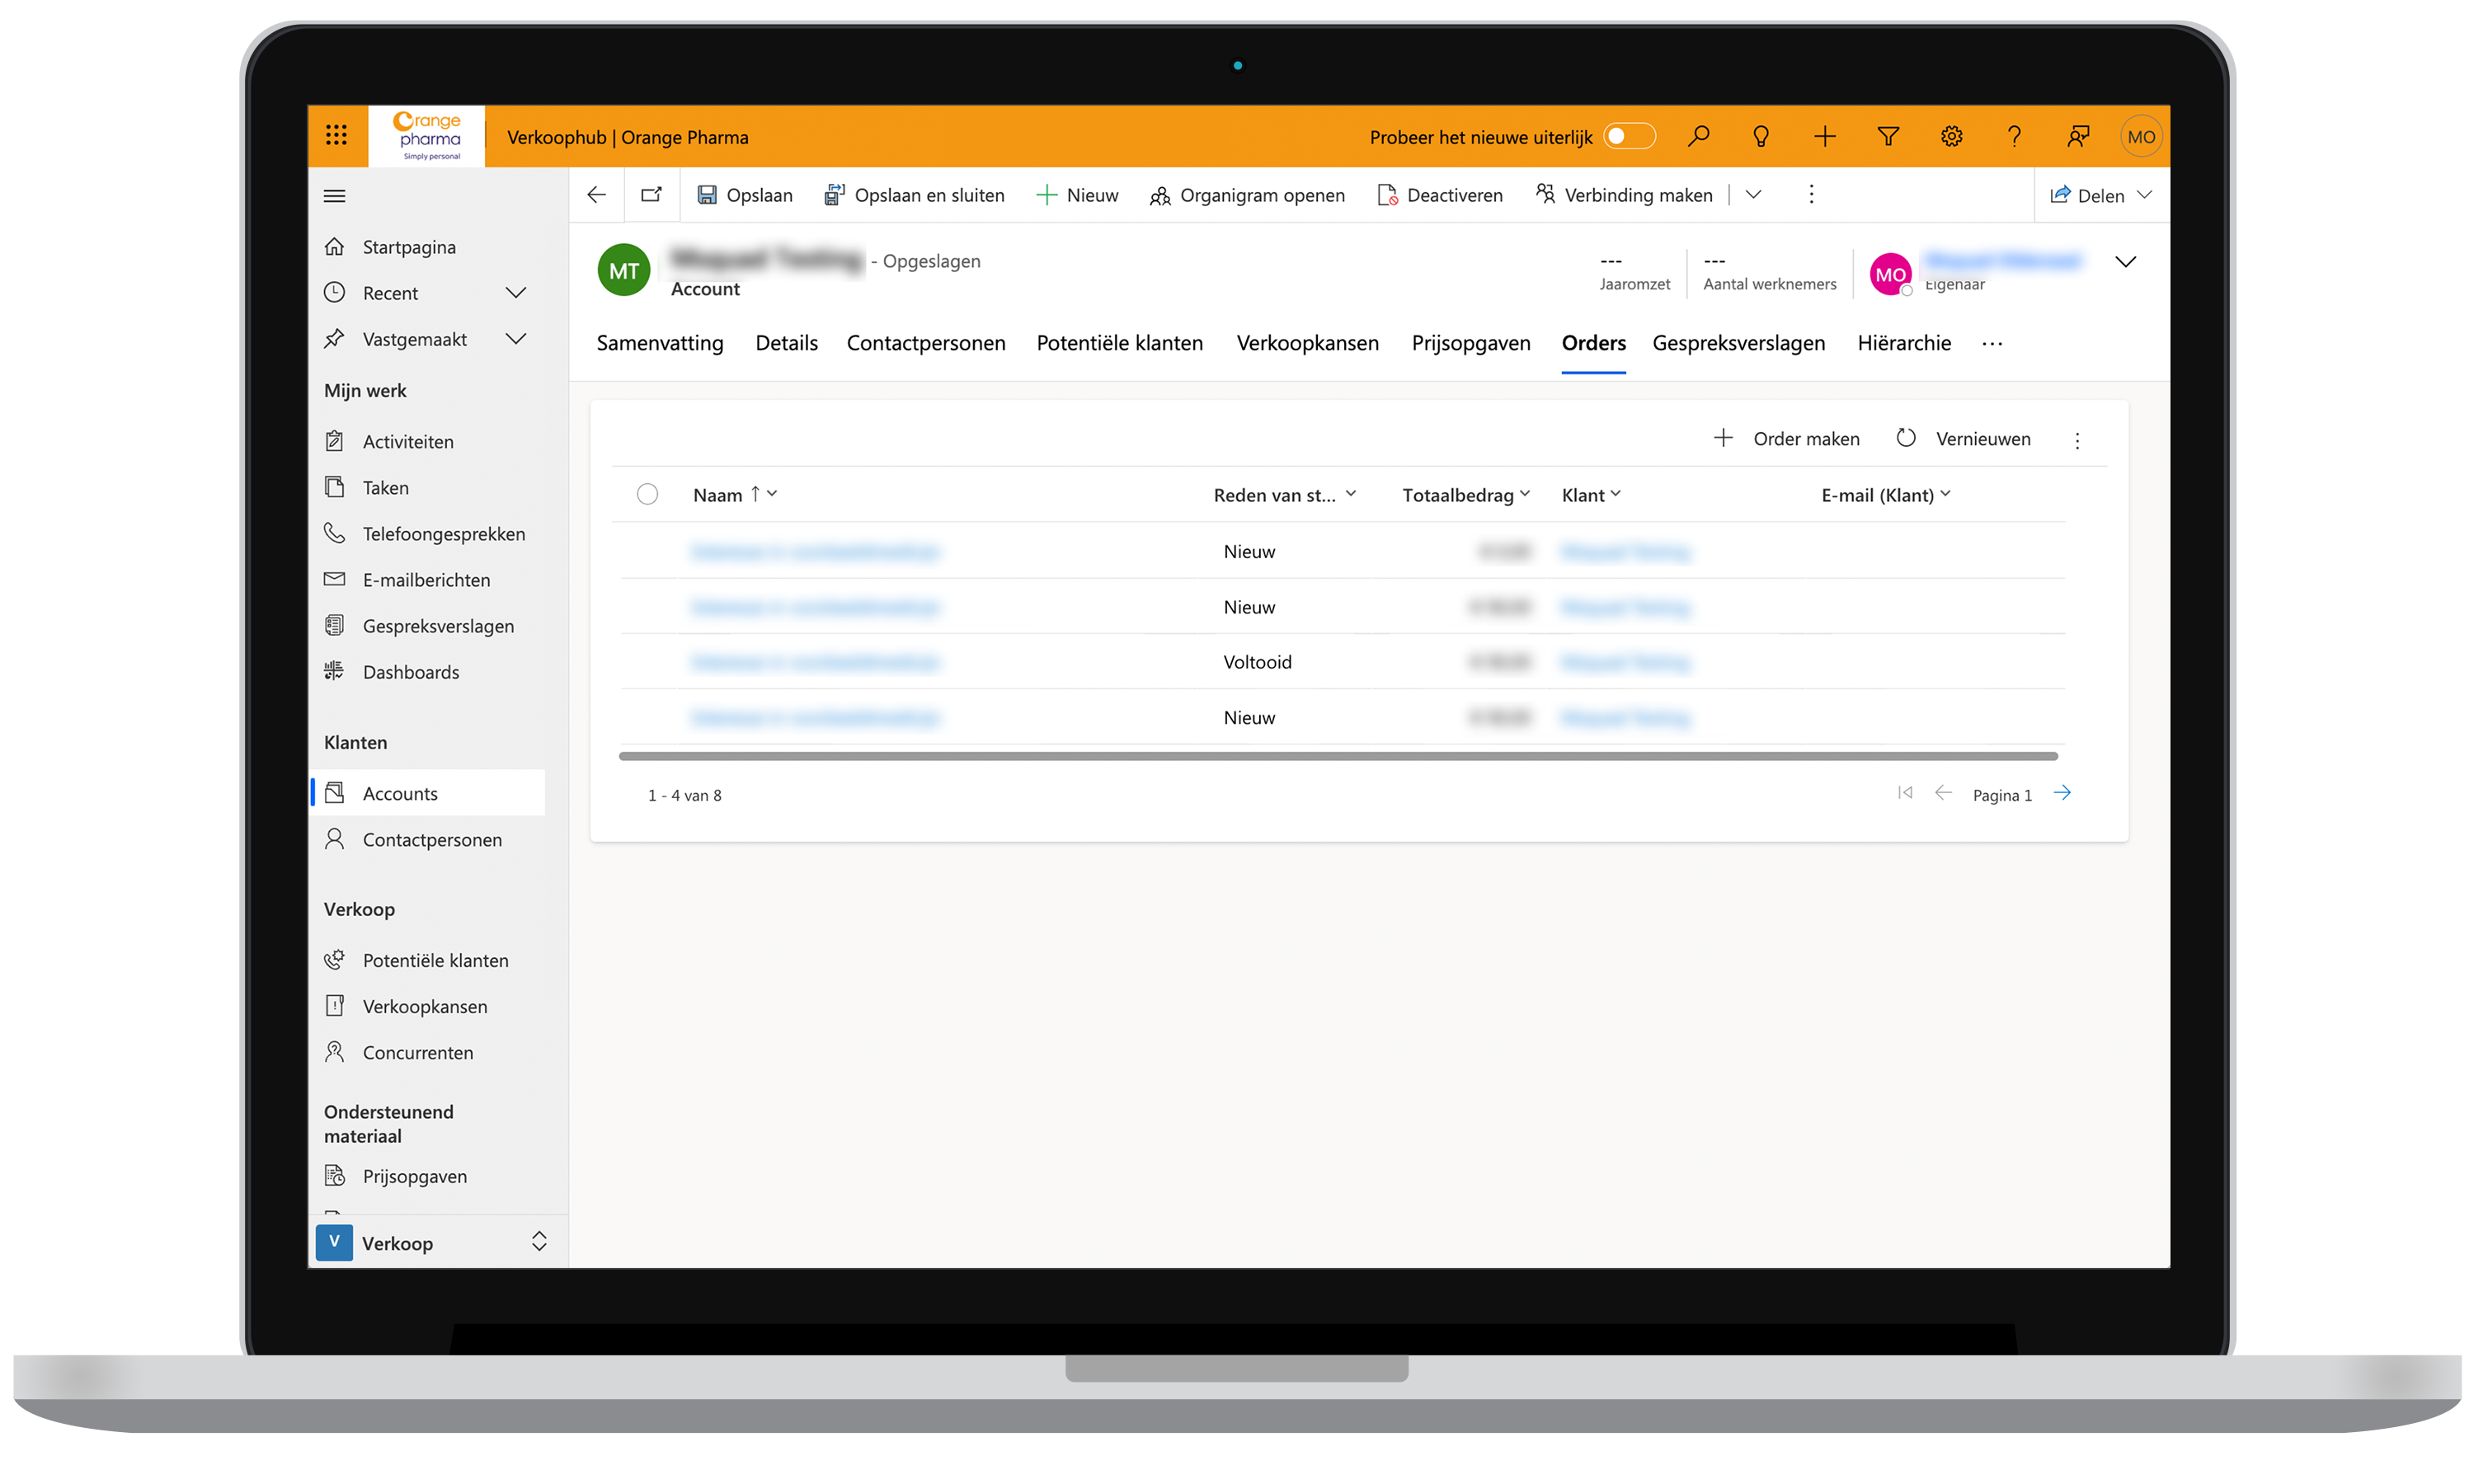Switch to the Details tab

coord(787,343)
